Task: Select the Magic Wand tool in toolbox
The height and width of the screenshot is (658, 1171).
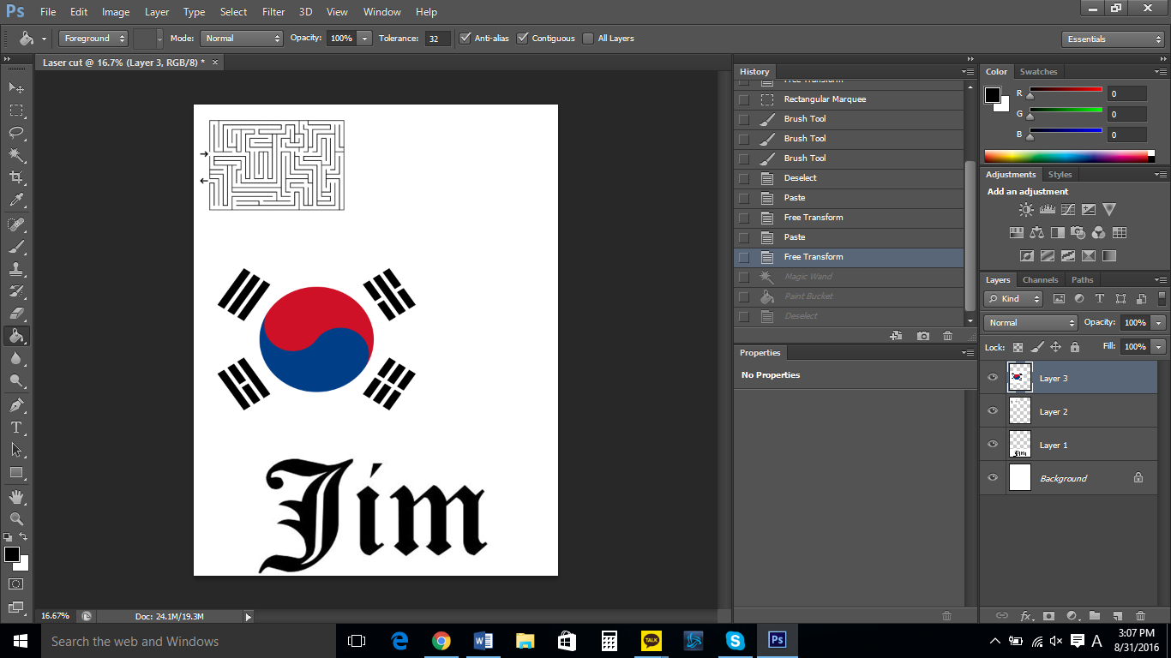Action: point(16,154)
